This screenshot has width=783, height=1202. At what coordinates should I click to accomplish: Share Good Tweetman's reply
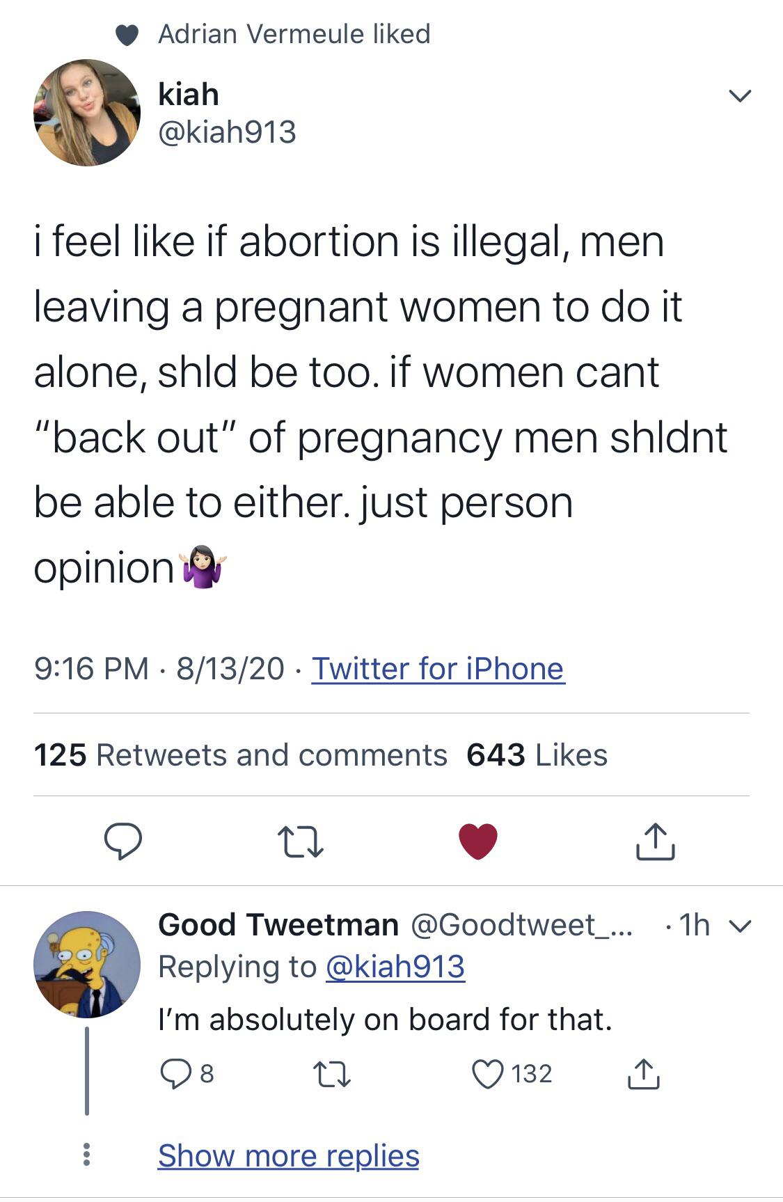[643, 1073]
